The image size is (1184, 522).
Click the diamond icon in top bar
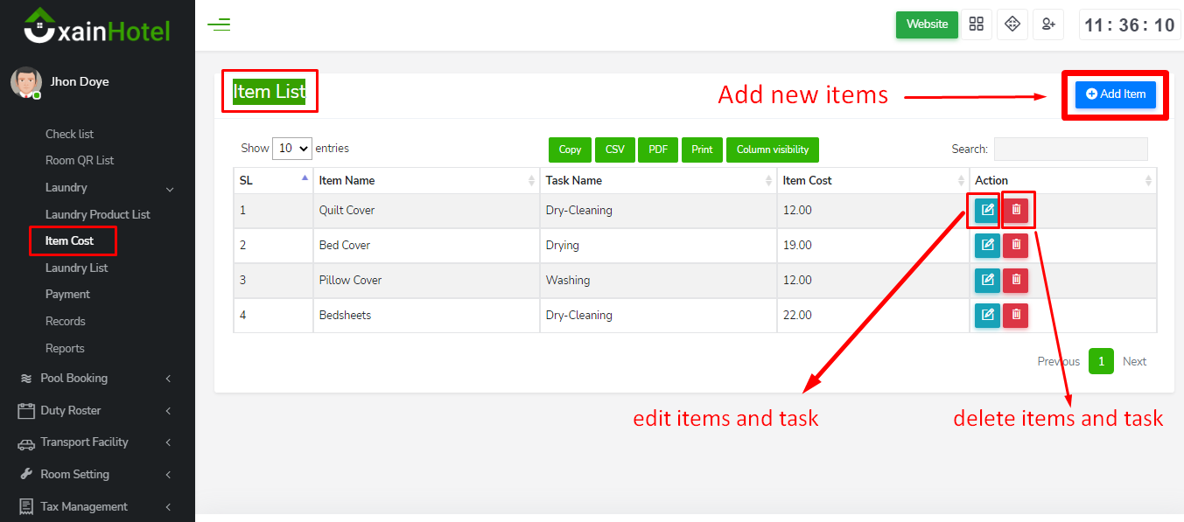tap(1012, 24)
